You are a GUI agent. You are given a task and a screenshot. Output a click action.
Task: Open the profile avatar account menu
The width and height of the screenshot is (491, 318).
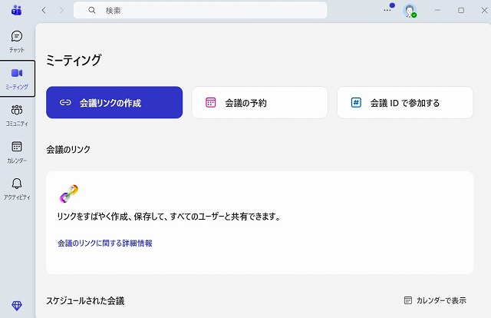[x=410, y=11]
